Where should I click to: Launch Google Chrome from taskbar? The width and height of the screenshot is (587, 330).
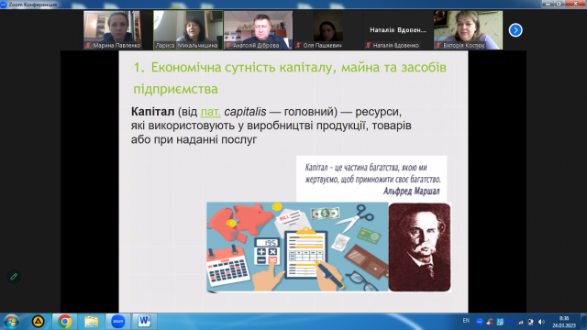coord(64,322)
